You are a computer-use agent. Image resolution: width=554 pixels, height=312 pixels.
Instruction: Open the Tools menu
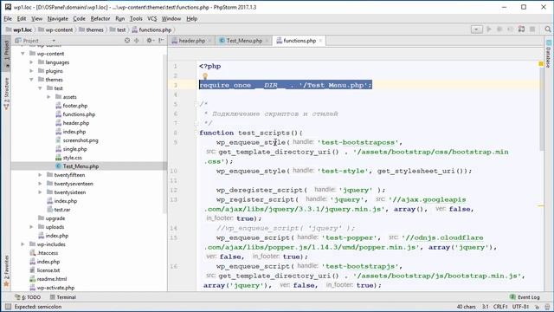pyautogui.click(x=136, y=19)
